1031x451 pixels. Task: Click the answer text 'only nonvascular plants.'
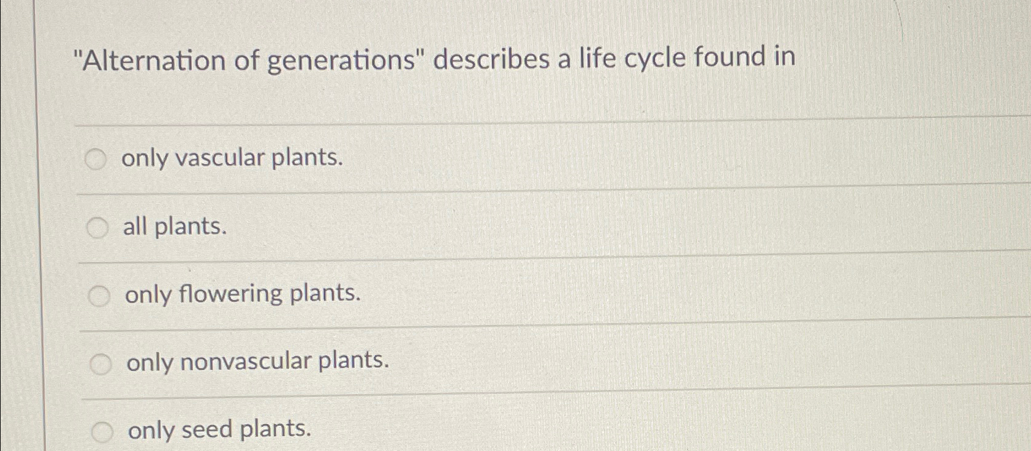pyautogui.click(x=257, y=362)
